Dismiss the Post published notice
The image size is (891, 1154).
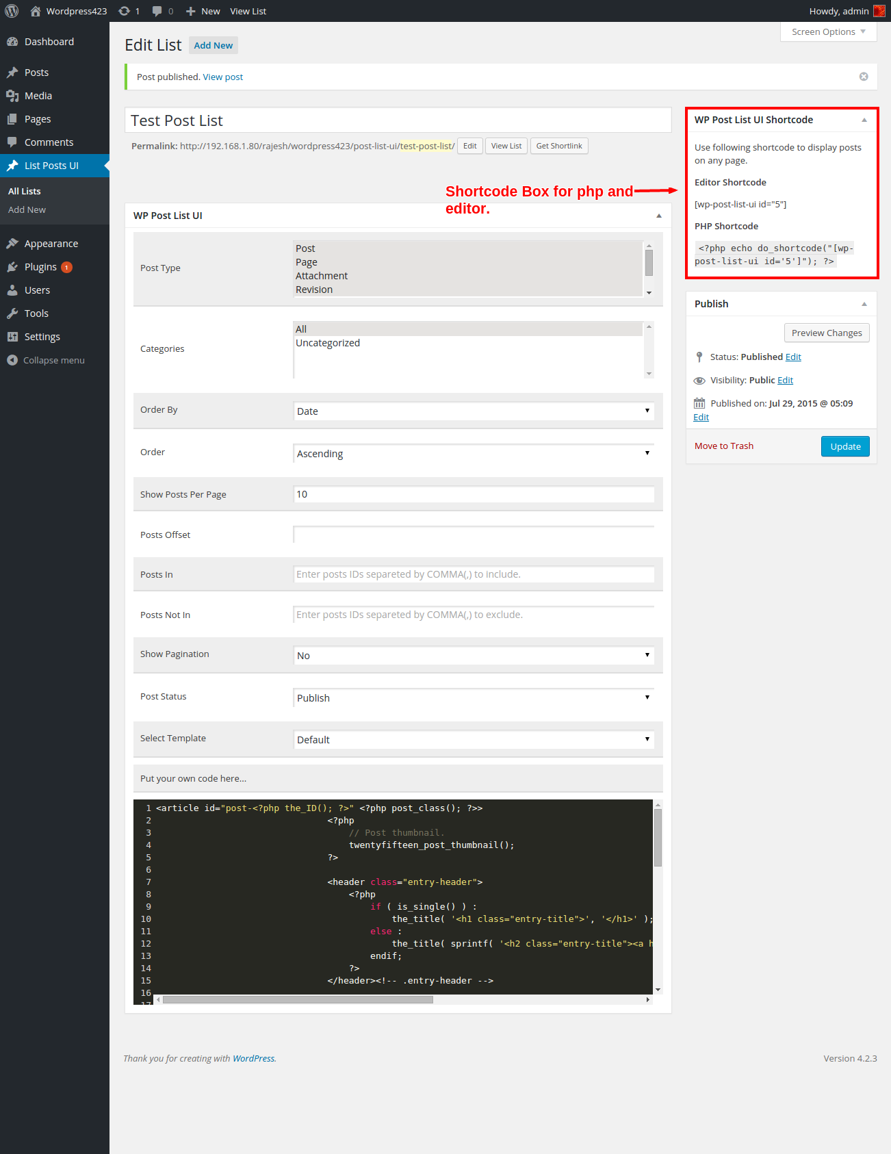[x=864, y=77]
